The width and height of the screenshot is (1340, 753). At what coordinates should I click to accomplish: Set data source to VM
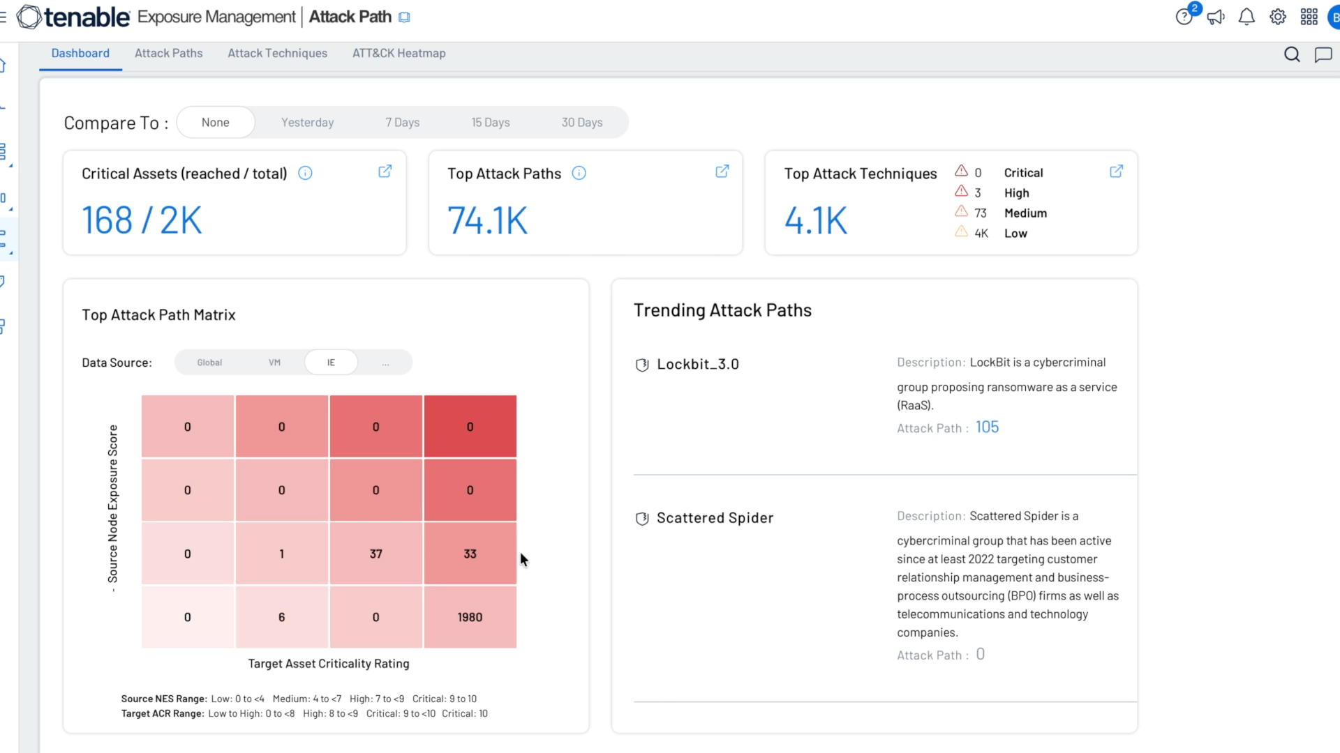click(275, 363)
